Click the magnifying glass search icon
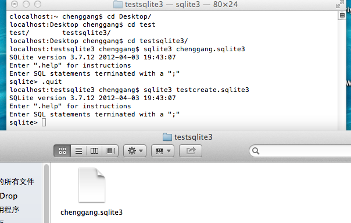The height and width of the screenshot is (223, 351). point(256,151)
